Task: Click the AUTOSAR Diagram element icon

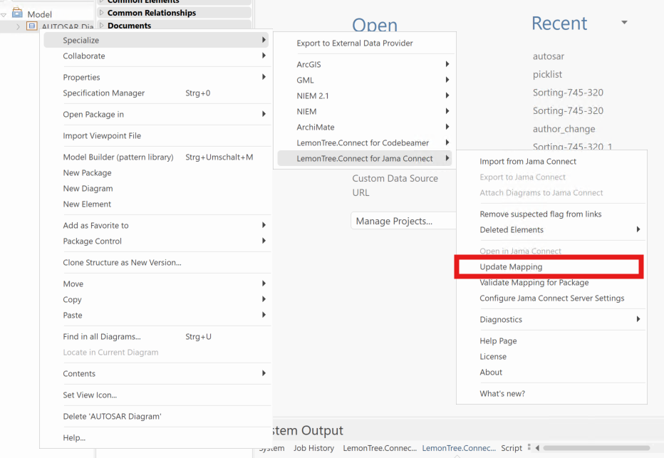Action: tap(31, 26)
